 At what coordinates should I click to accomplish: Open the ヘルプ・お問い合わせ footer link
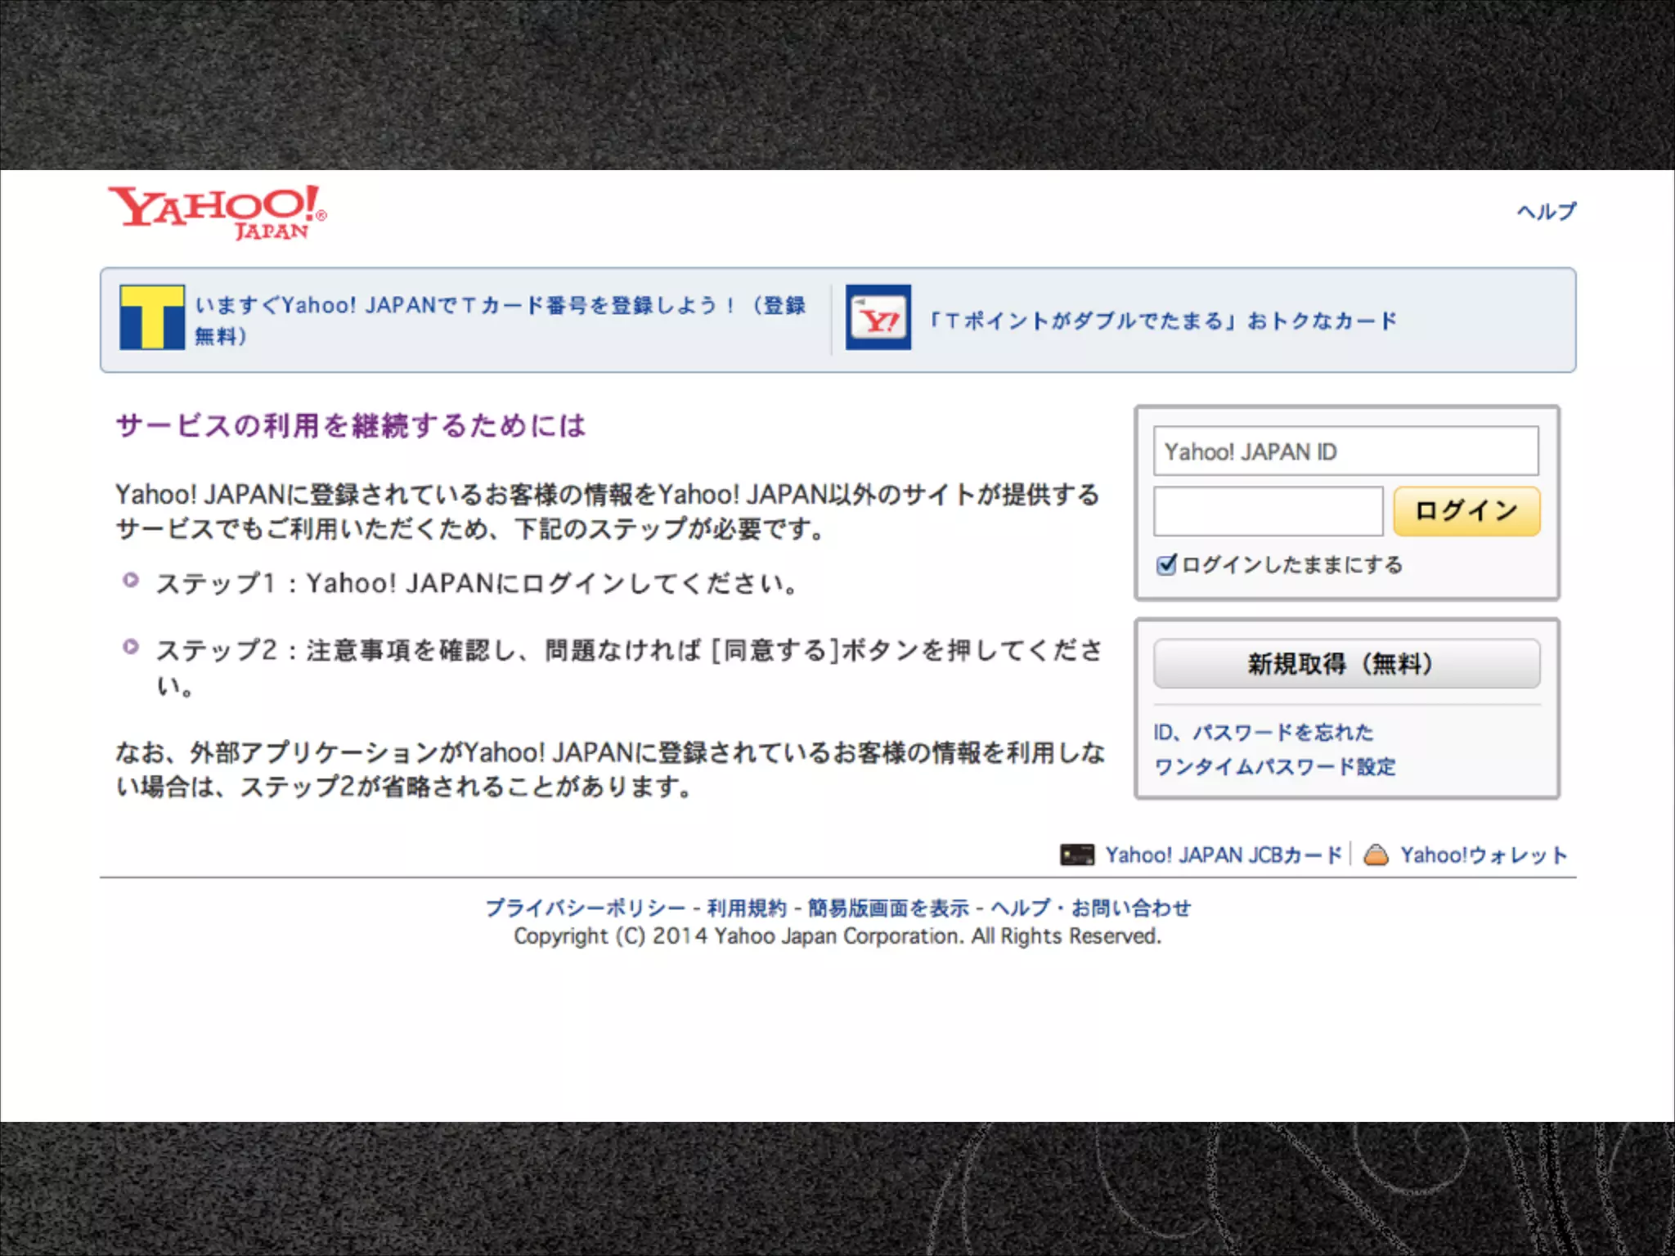1091,908
